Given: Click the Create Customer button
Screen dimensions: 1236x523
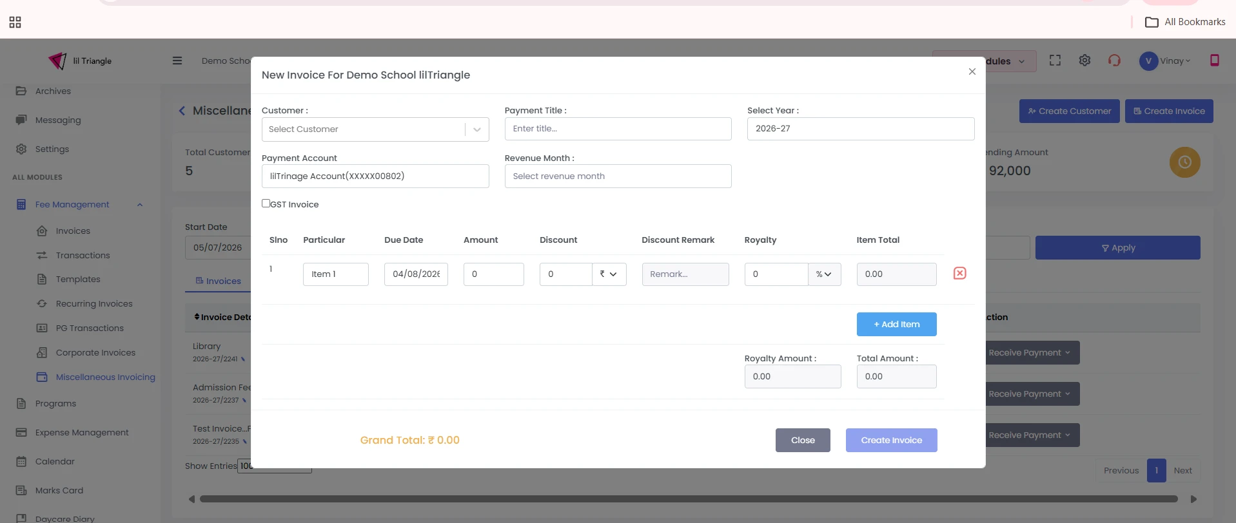Looking at the screenshot, I should pyautogui.click(x=1069, y=111).
